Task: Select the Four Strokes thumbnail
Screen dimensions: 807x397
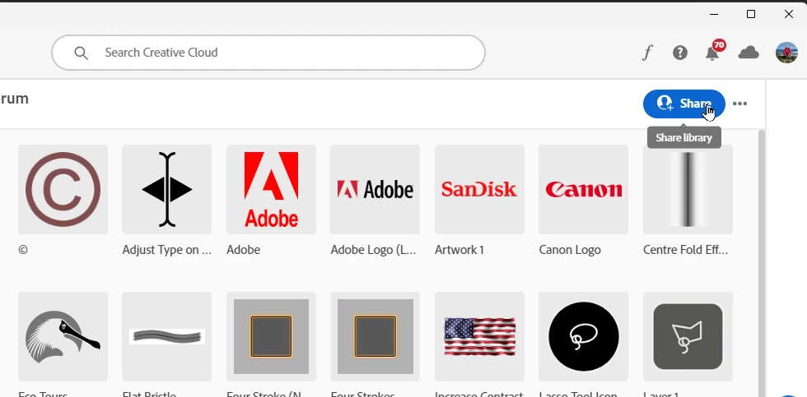Action: tap(376, 336)
